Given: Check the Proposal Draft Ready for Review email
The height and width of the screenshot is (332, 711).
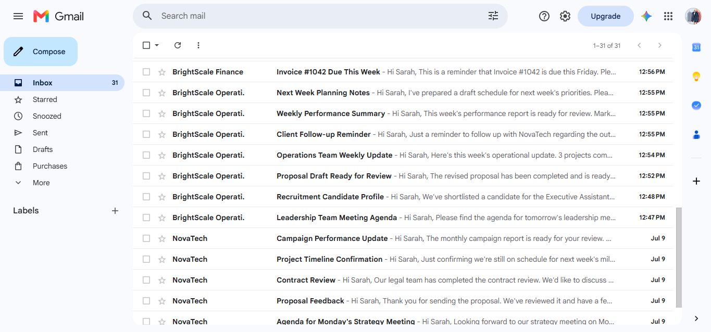Looking at the screenshot, I should (146, 176).
